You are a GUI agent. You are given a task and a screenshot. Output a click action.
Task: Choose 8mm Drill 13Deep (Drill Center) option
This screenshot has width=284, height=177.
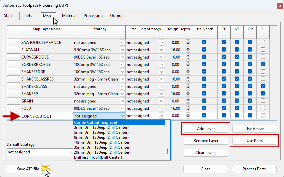click(101, 137)
